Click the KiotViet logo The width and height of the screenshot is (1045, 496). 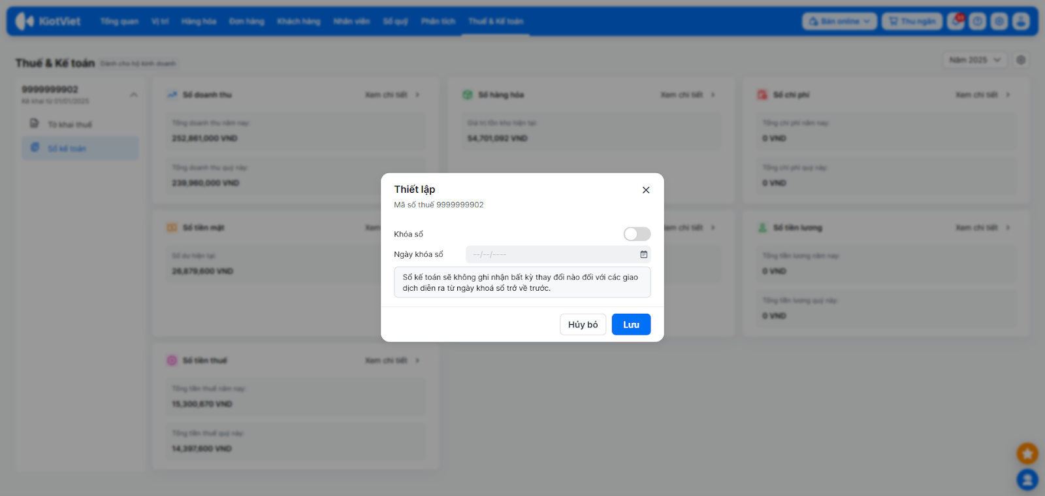coord(48,22)
